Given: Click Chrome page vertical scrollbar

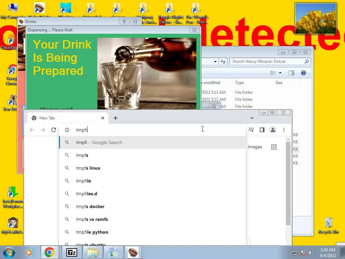Looking at the screenshot, I should pyautogui.click(x=288, y=183).
